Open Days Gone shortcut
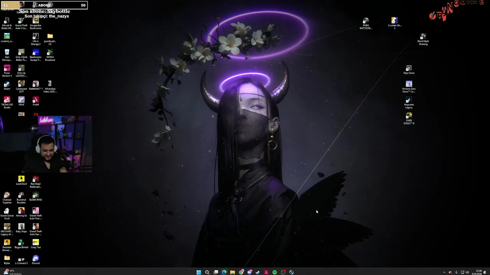490x275 pixels. [x=409, y=70]
